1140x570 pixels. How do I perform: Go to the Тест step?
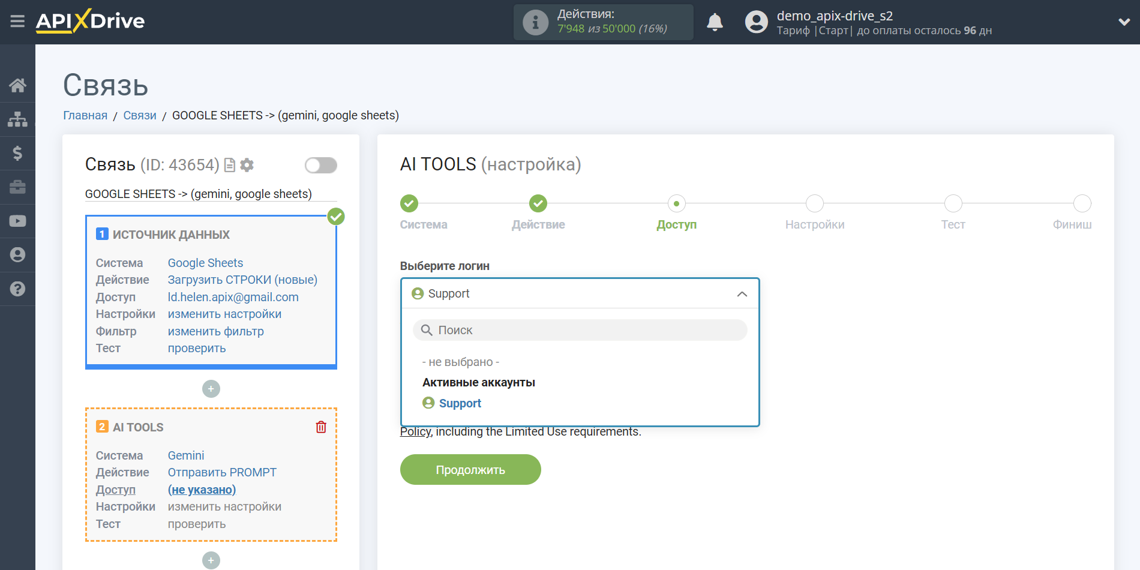point(953,204)
